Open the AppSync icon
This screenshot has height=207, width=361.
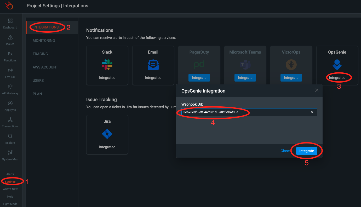(10, 103)
